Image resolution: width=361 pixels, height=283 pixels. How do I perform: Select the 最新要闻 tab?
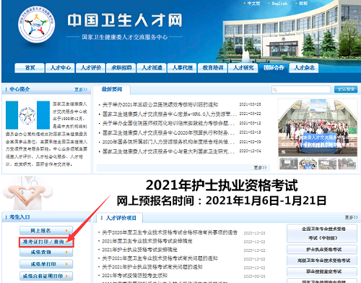coord(112,89)
